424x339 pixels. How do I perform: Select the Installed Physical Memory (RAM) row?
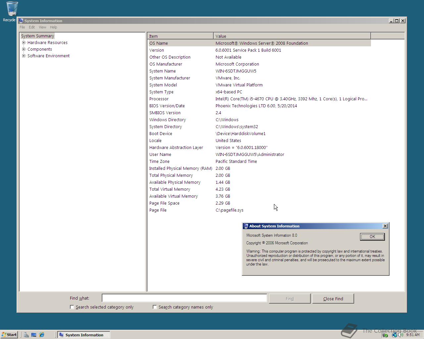coord(259,168)
